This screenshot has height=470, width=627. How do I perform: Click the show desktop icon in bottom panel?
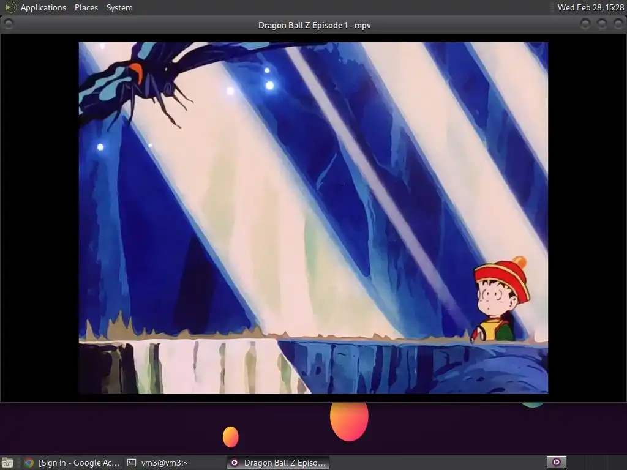(7, 463)
